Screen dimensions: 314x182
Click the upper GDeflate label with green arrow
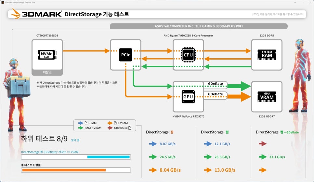tap(215, 84)
